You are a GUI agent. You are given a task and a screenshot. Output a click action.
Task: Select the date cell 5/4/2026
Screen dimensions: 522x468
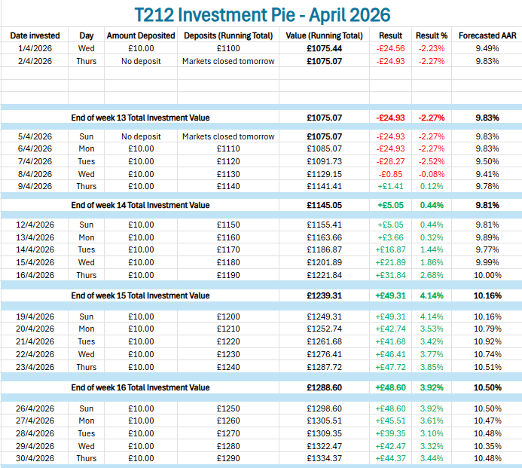35,136
